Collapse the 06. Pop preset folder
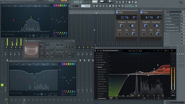Screen dimensions: 185x104 coord(95,67)
